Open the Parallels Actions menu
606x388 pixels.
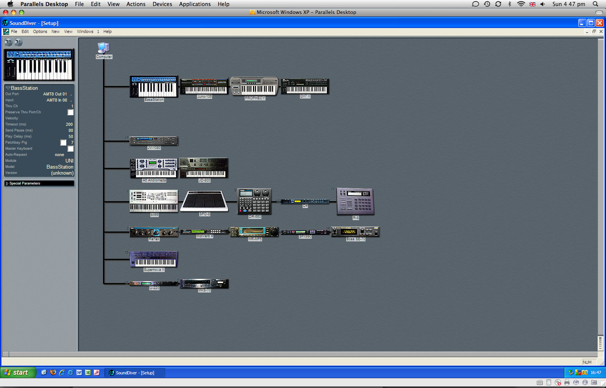coord(136,4)
